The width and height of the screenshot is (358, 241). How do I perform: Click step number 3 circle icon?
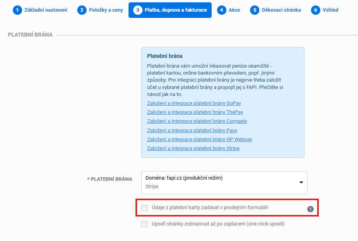138,10
